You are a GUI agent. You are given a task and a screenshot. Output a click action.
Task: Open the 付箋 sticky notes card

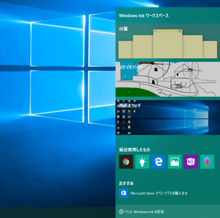tap(168, 41)
